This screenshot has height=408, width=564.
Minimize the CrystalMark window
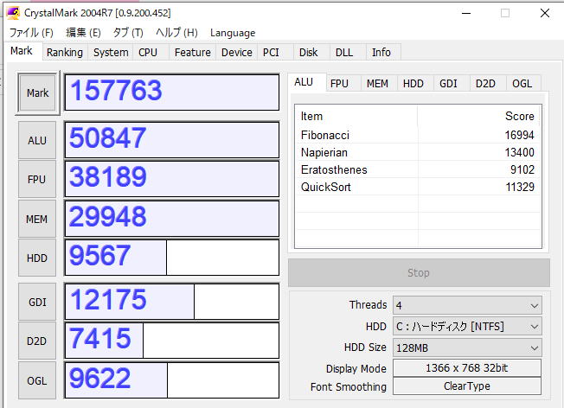pos(466,13)
